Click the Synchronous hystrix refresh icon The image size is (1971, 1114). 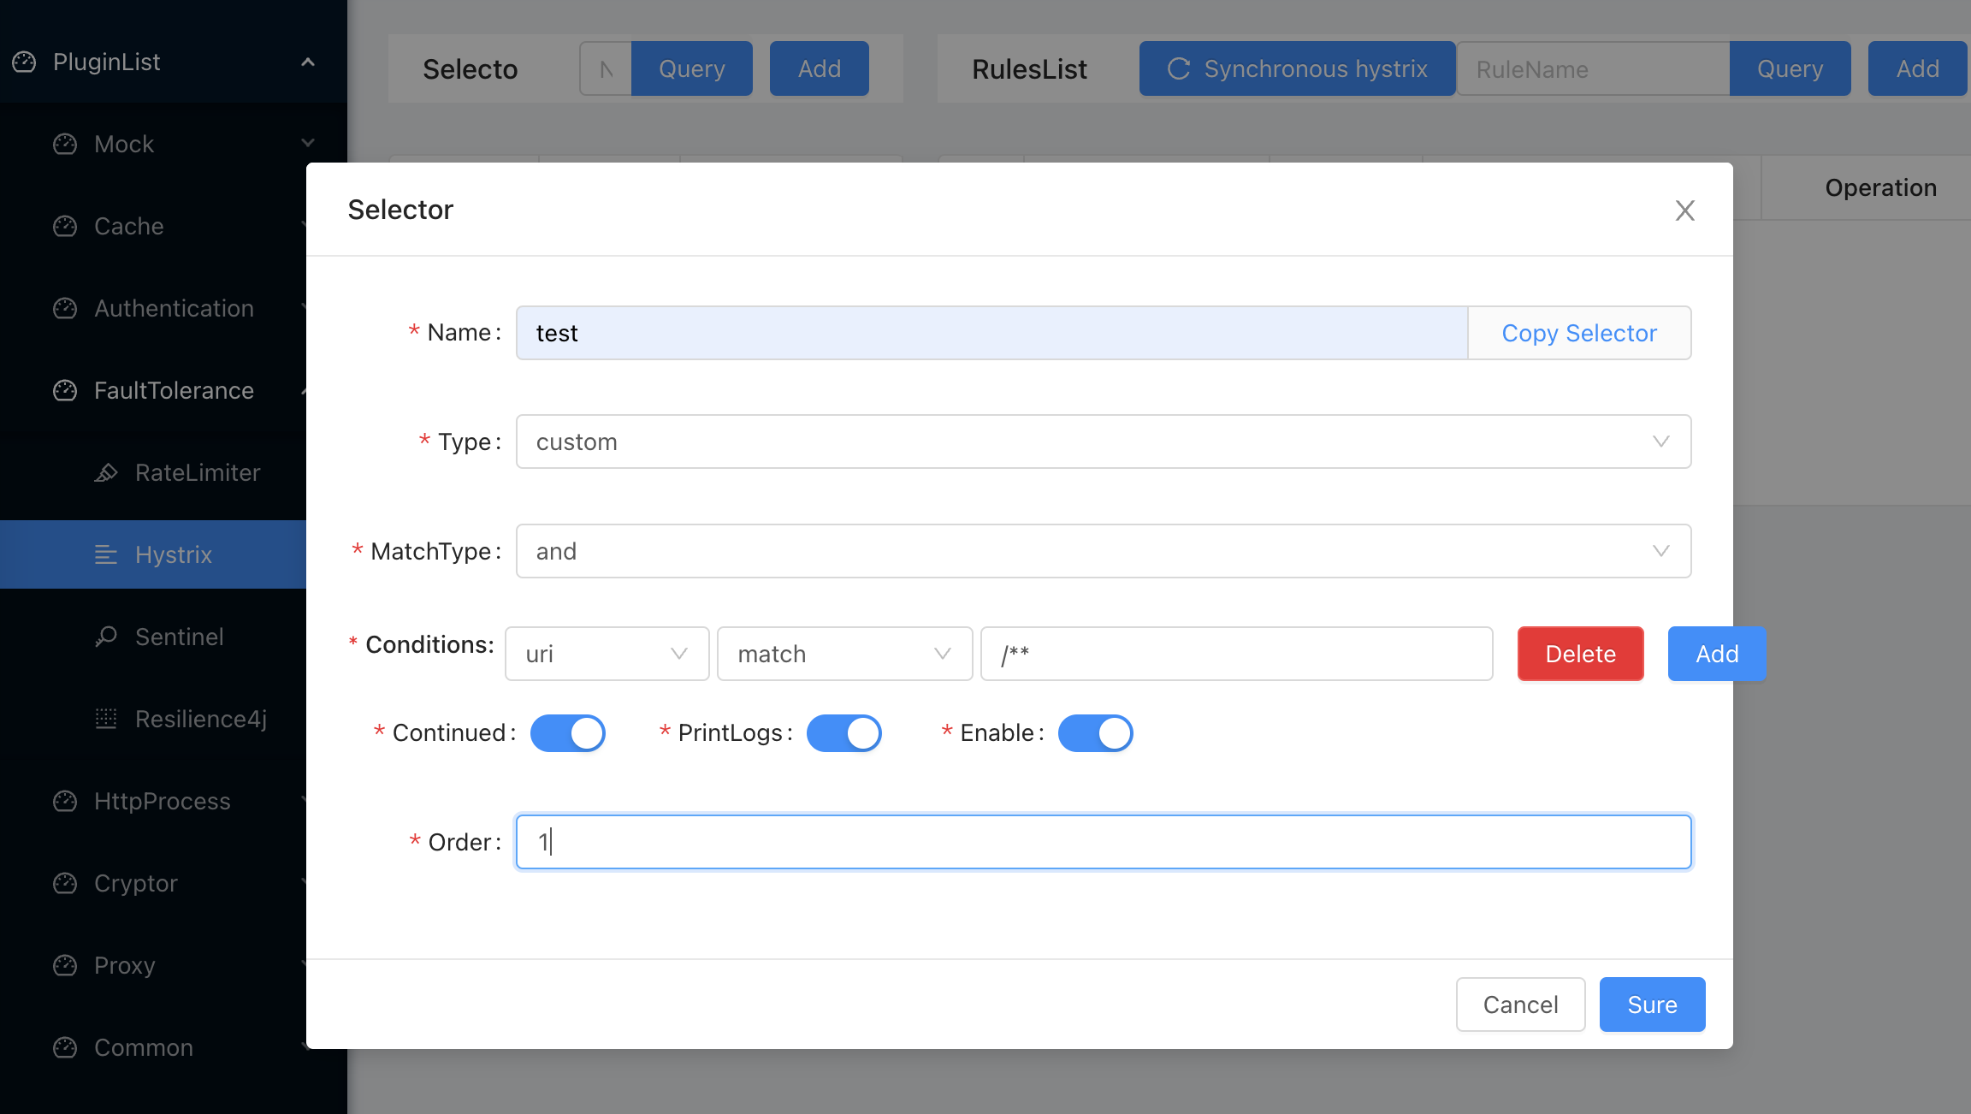(x=1181, y=68)
